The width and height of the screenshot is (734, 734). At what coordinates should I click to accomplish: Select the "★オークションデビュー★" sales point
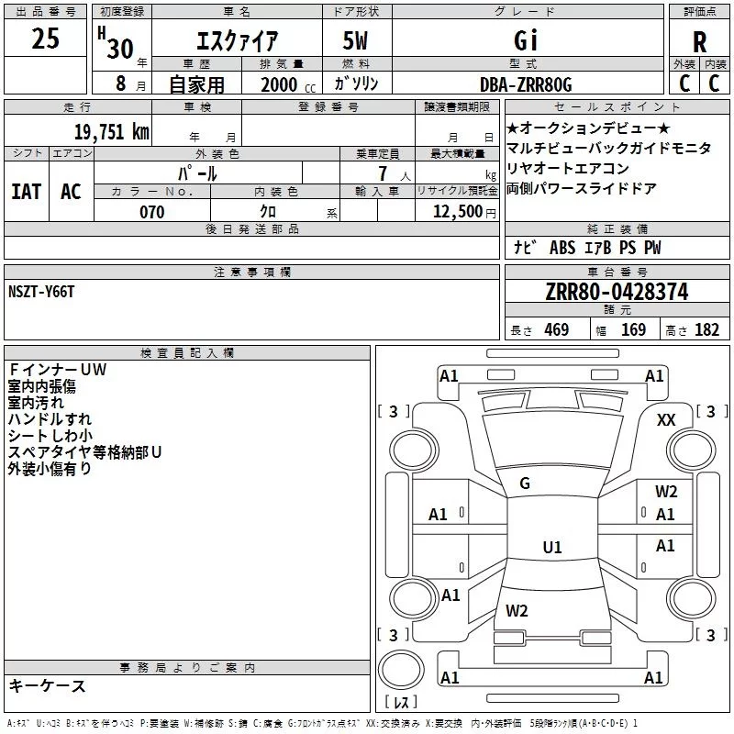coord(589,128)
